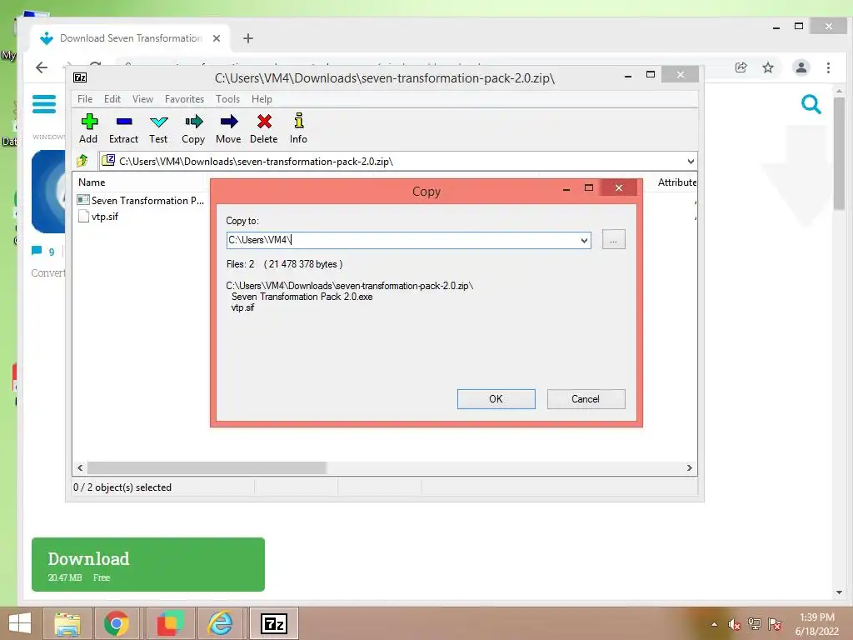This screenshot has width=853, height=640.
Task: Open Tools menu in 7-Zip
Action: (227, 99)
